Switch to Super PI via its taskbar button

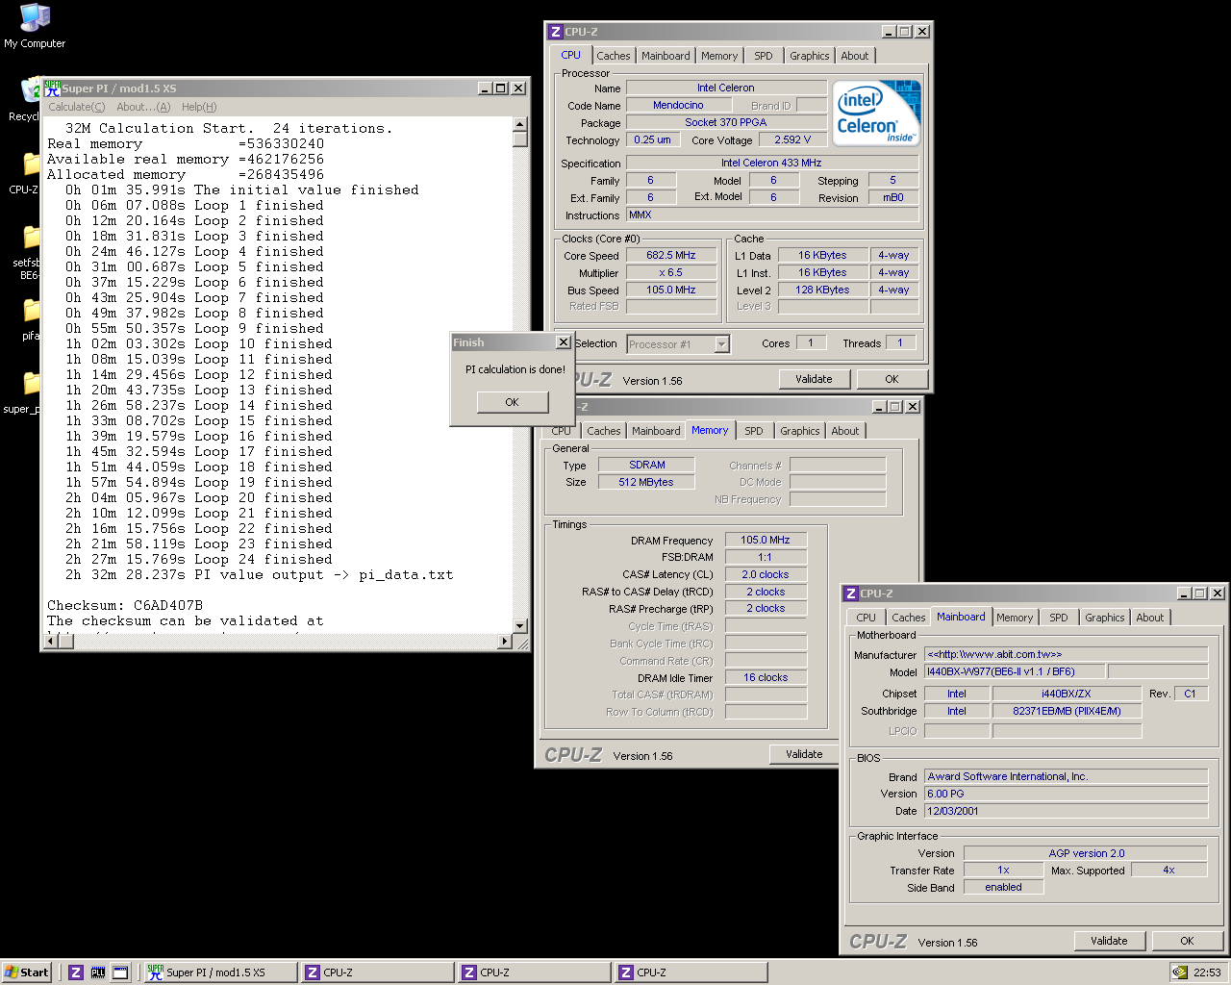click(220, 972)
